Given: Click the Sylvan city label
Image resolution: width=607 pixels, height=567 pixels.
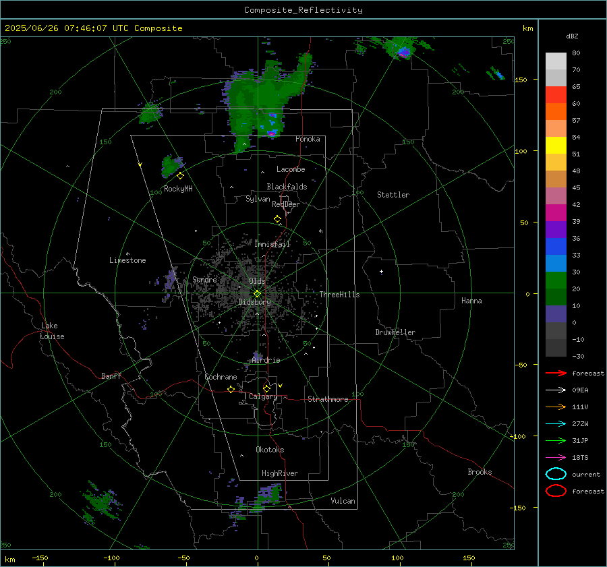Looking at the screenshot, I should 258,199.
